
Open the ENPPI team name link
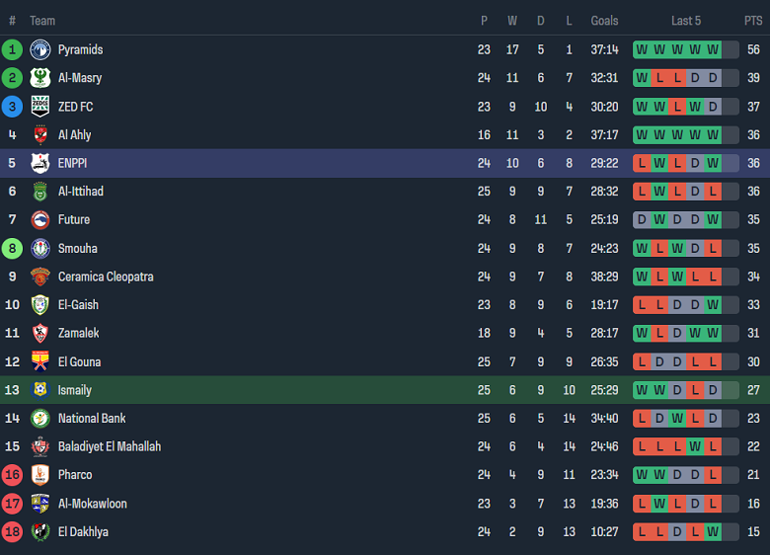coord(72,163)
